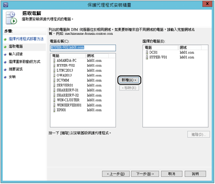The height and width of the screenshot is (184, 215).
Task: Click the server icon beside HYPER-V01
Action: (147, 57)
